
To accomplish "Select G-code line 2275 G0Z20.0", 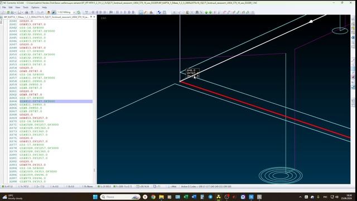I will point(26,138).
